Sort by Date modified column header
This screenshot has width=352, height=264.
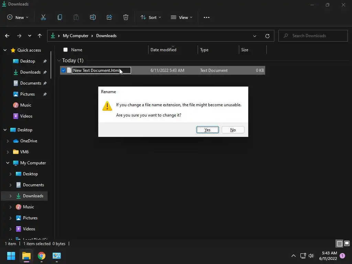coord(163,50)
